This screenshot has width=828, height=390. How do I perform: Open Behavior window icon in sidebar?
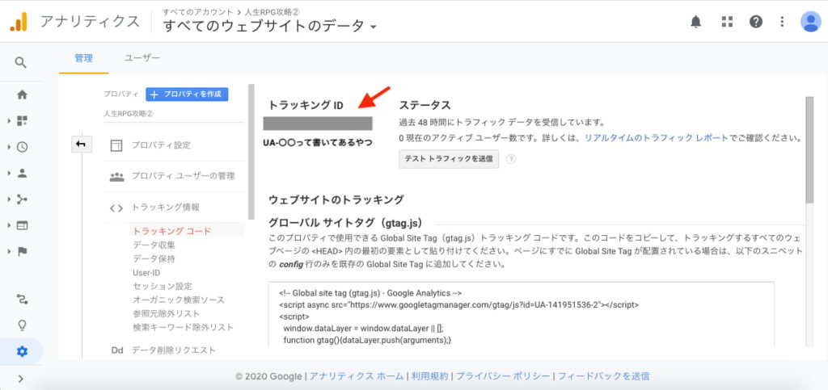point(22,225)
